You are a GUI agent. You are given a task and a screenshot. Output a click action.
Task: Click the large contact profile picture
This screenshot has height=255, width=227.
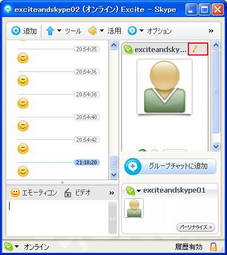[x=165, y=87]
